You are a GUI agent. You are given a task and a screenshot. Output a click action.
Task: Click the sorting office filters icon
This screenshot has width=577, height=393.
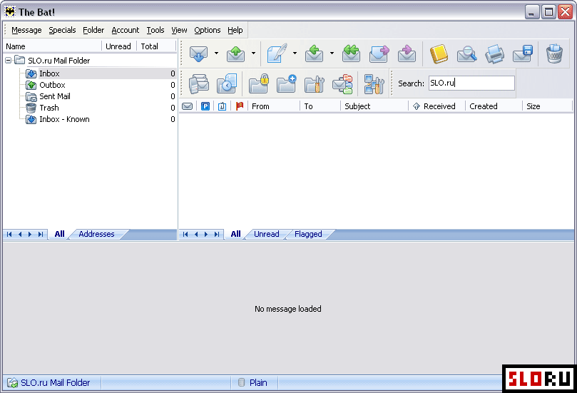[342, 84]
